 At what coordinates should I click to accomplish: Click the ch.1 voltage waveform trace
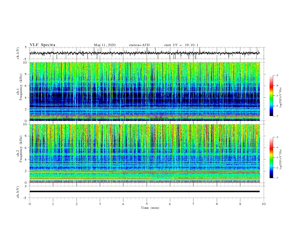pos(144,53)
